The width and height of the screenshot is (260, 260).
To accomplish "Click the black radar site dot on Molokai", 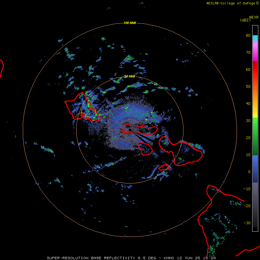I will [130, 130].
